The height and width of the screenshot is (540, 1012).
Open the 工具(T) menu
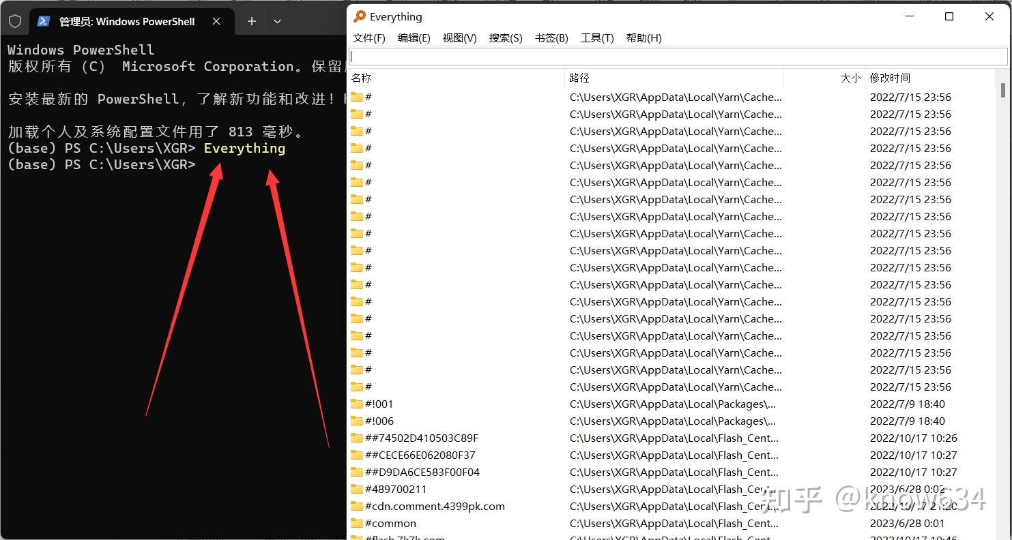(x=597, y=37)
